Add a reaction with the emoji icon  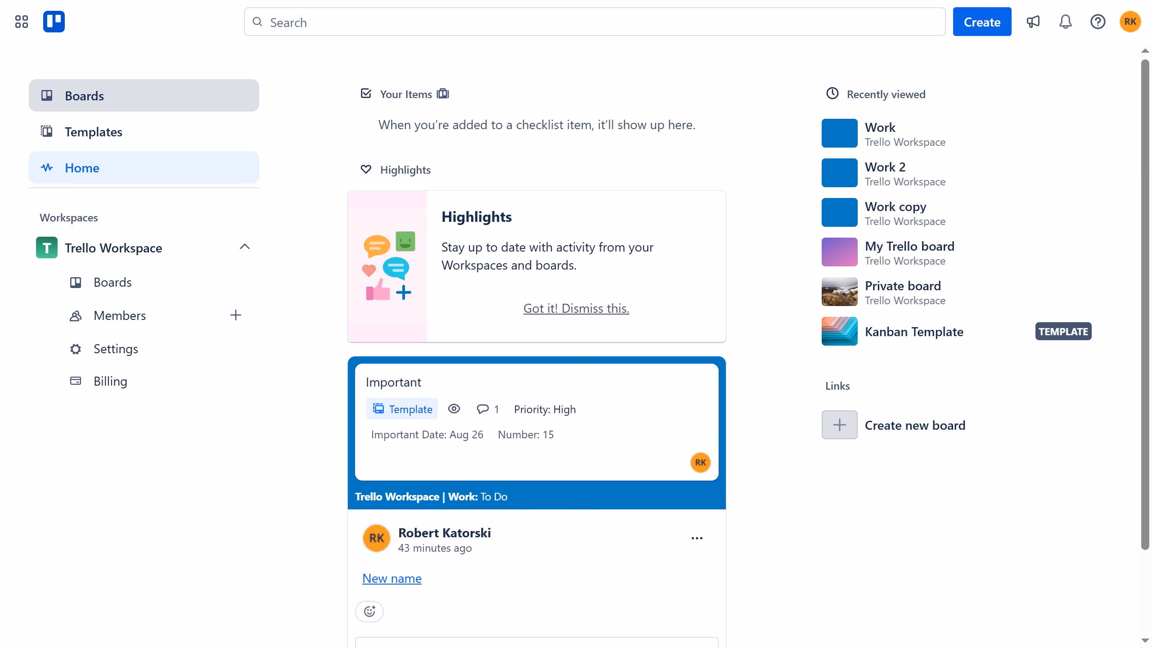pos(369,611)
